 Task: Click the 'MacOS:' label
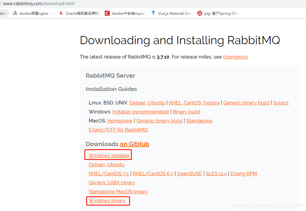point(97,121)
